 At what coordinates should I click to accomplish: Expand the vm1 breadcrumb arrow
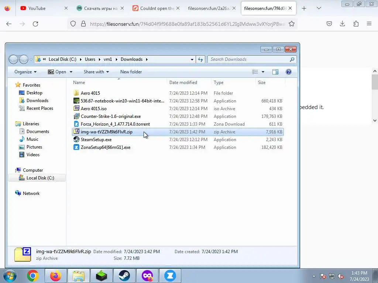coord(116,59)
